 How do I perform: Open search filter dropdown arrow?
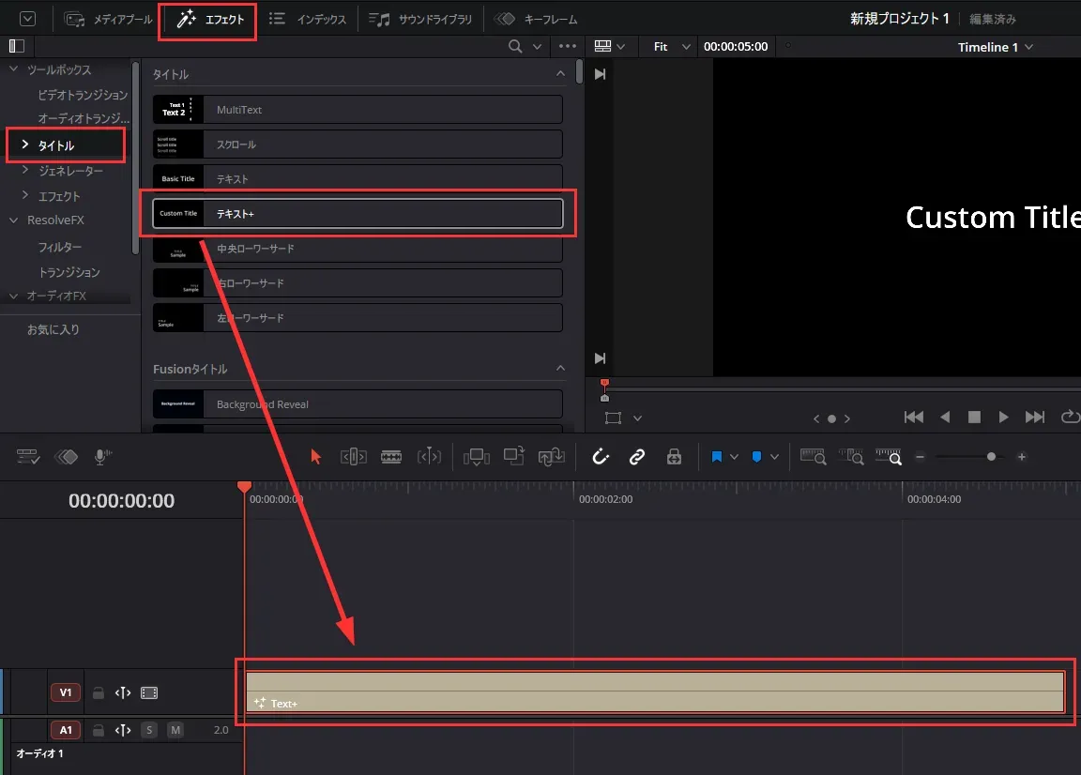click(x=537, y=46)
